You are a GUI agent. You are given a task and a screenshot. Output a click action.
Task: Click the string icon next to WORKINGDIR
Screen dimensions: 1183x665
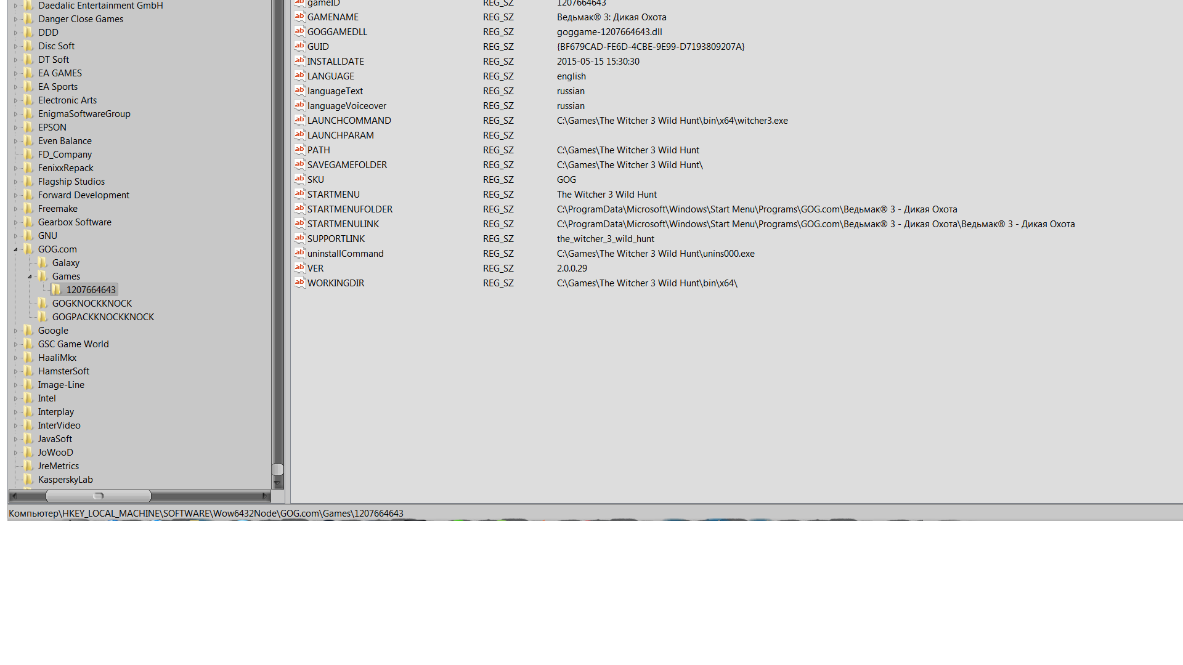point(299,283)
